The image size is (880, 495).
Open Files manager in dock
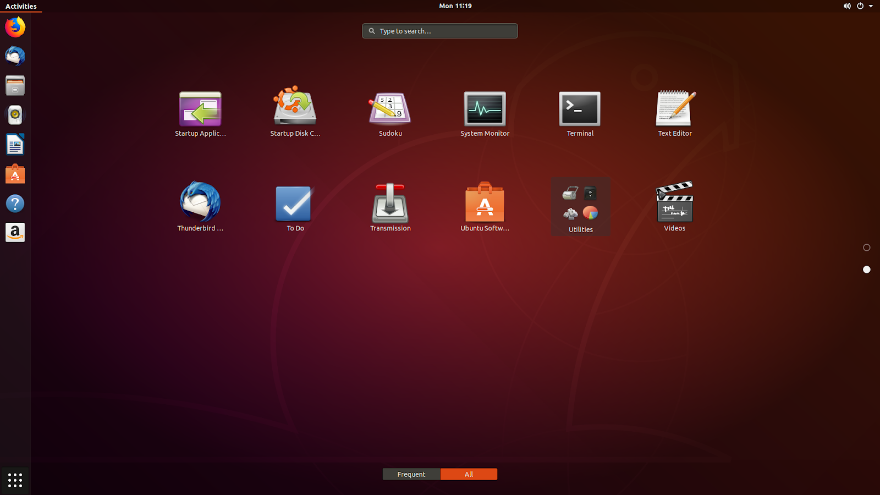tap(15, 86)
